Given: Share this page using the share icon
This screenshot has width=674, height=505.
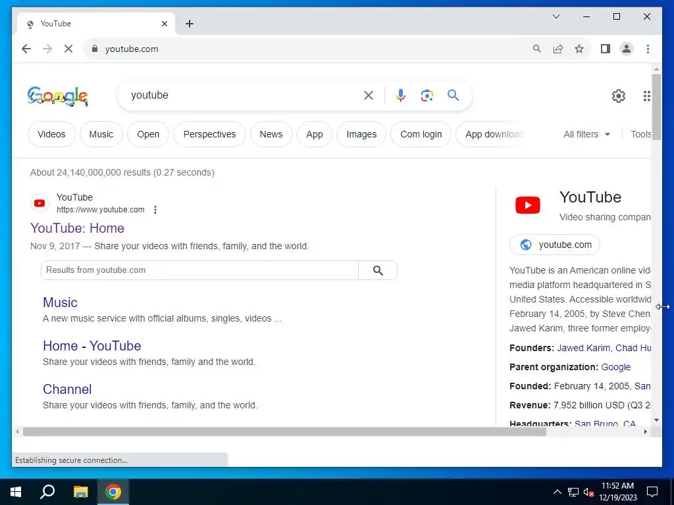Looking at the screenshot, I should (558, 49).
